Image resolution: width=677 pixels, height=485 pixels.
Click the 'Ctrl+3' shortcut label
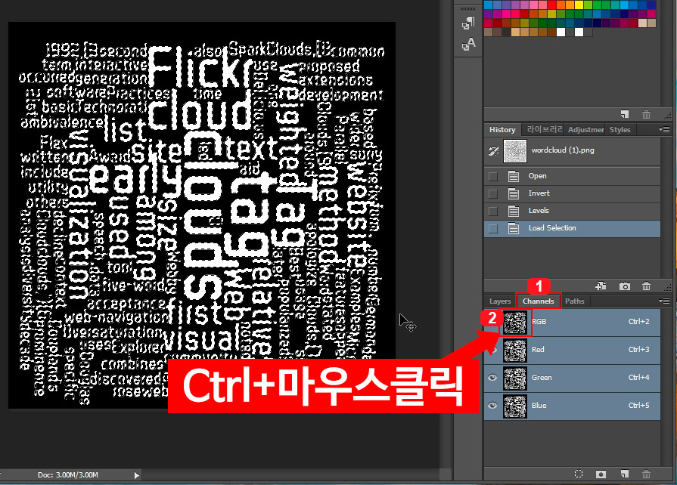pyautogui.click(x=639, y=350)
